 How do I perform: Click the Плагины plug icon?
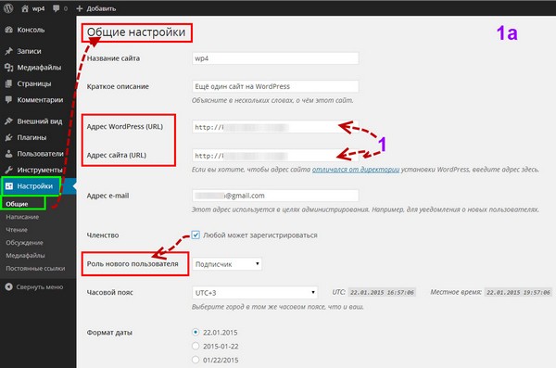tap(9, 137)
